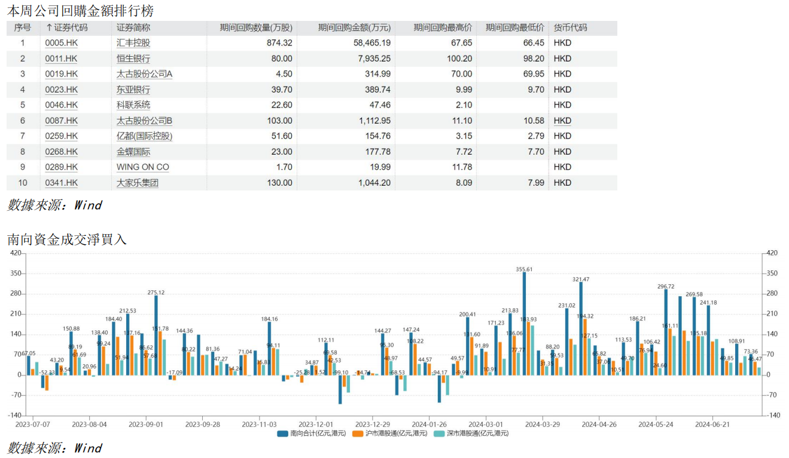This screenshot has height=458, width=789.
Task: Open stock code link 0019.HK
Action: pos(62,74)
